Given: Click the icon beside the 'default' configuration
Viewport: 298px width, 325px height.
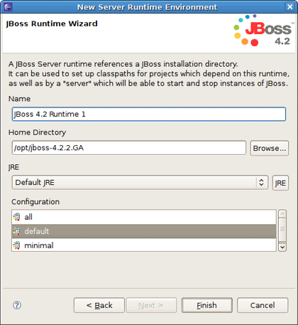Looking at the screenshot, I should click(16, 231).
